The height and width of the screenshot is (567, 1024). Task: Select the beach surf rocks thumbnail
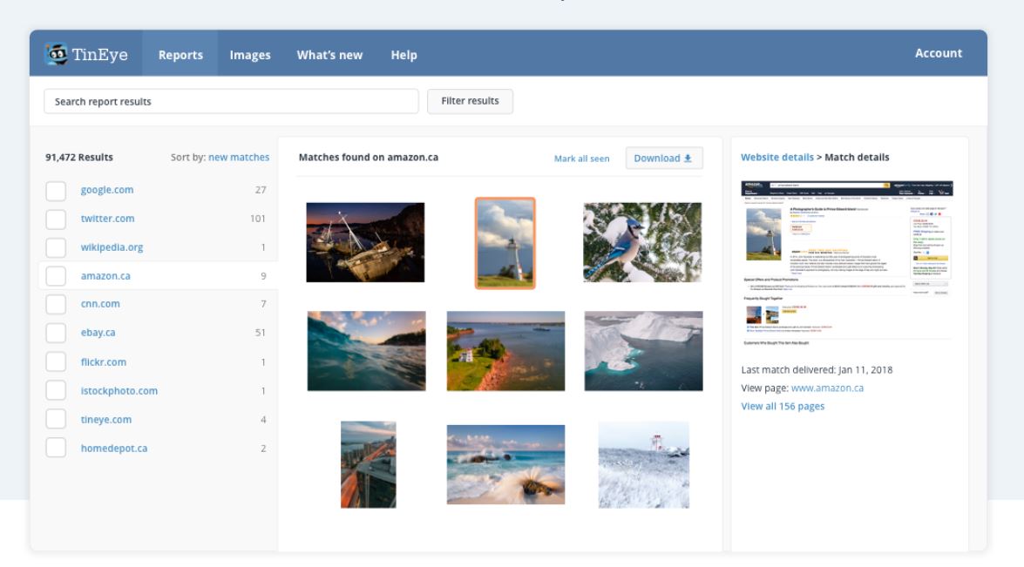506,464
